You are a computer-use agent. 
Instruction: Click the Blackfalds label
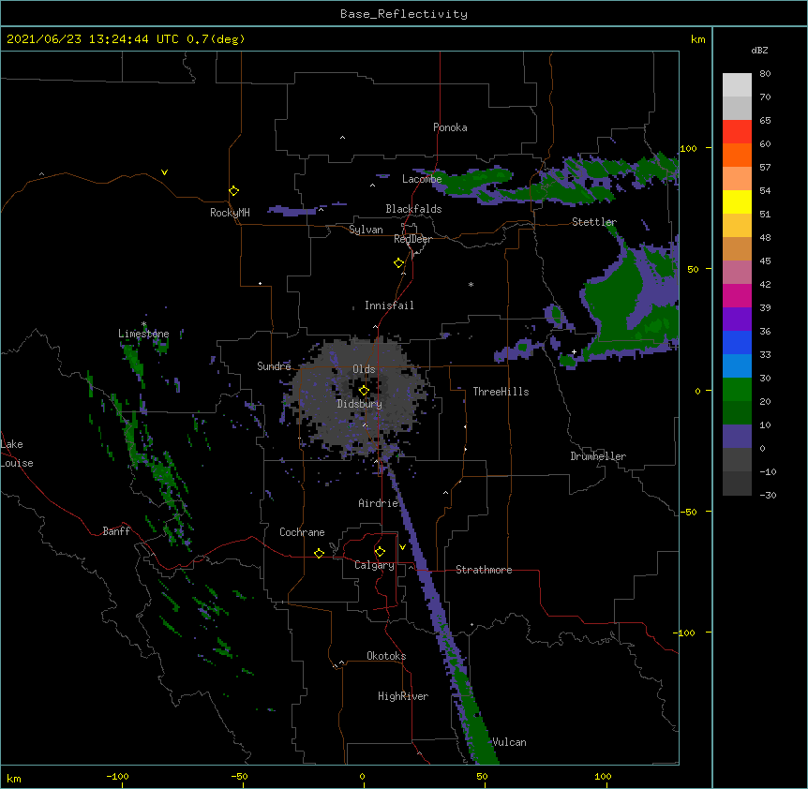click(413, 209)
